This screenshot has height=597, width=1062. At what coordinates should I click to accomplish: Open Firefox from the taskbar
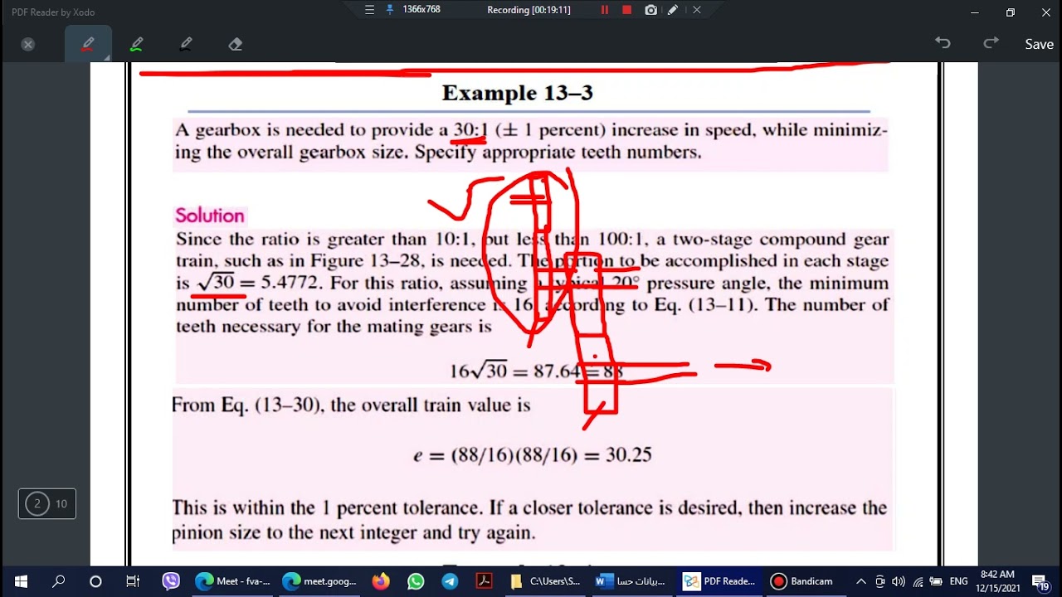point(381,581)
